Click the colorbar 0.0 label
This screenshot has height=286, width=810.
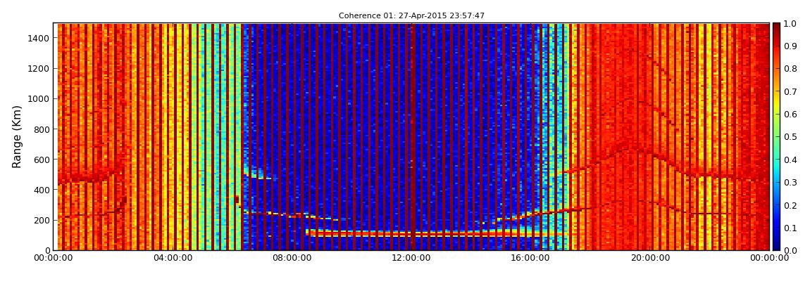pos(790,250)
